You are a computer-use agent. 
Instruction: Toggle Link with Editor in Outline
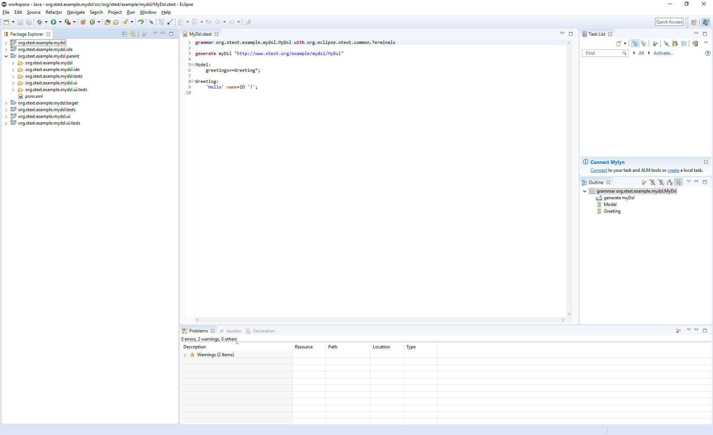pos(678,182)
